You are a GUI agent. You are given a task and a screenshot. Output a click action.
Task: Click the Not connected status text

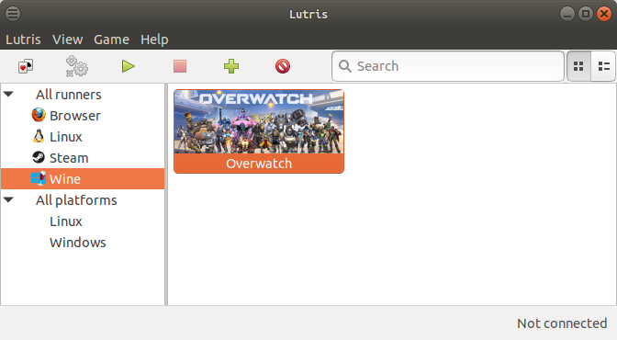pos(562,323)
